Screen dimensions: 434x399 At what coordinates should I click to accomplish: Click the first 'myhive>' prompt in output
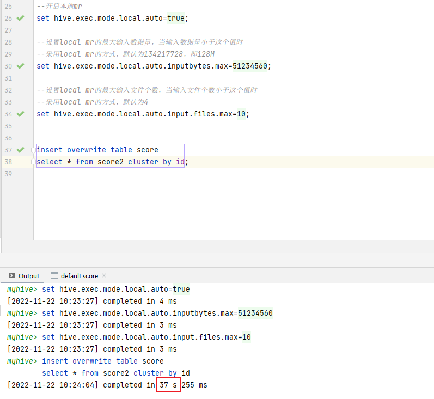[x=22, y=290]
